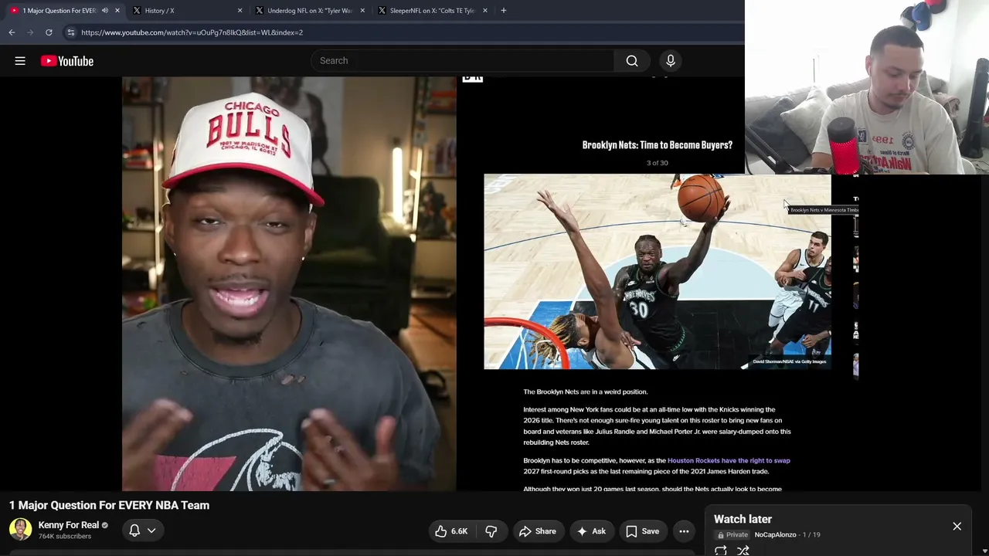Viewport: 989px width, 556px height.
Task: Open a new browser tab
Action: tap(504, 11)
